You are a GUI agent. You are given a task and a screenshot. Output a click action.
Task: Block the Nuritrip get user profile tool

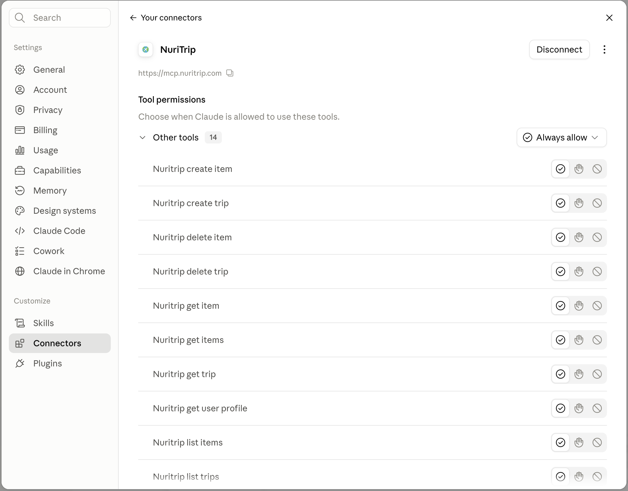pyautogui.click(x=597, y=408)
